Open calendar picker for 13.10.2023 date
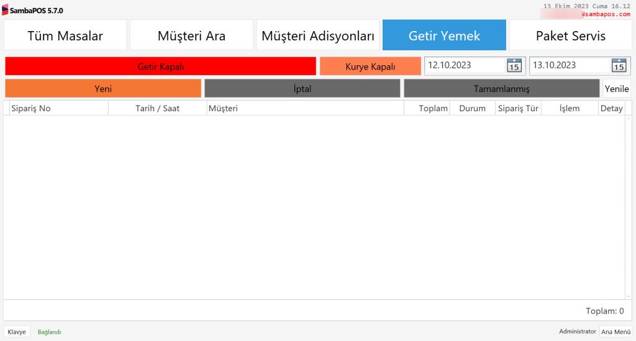This screenshot has width=636, height=341. (619, 66)
